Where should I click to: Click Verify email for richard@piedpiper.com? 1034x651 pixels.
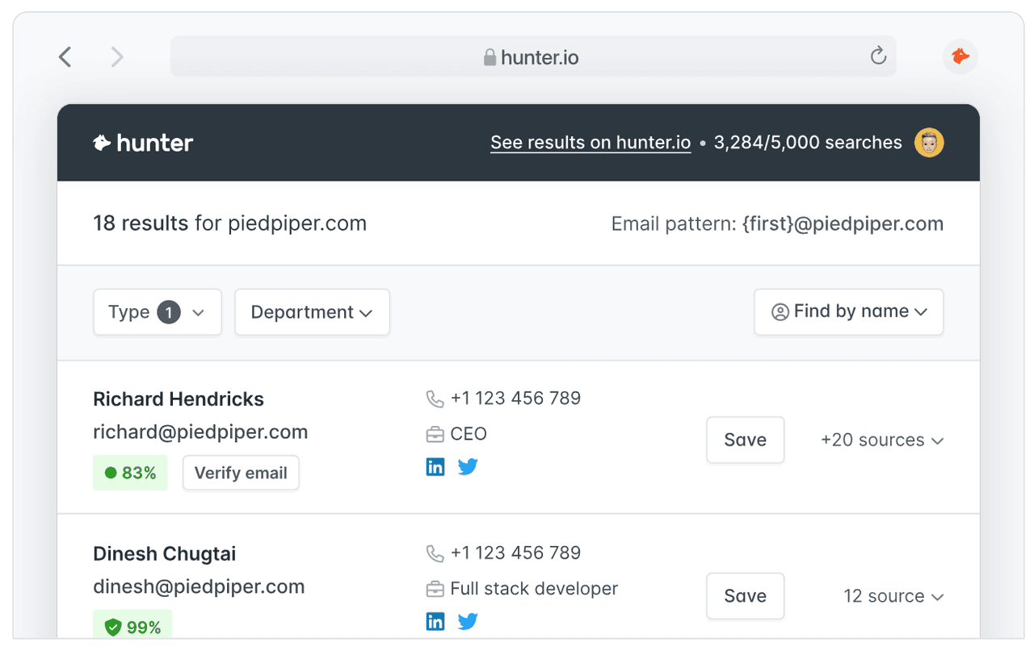coord(241,473)
